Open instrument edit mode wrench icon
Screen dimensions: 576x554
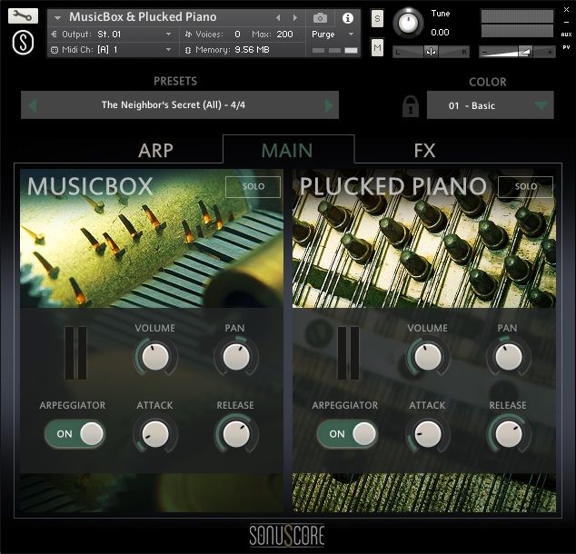[23, 15]
